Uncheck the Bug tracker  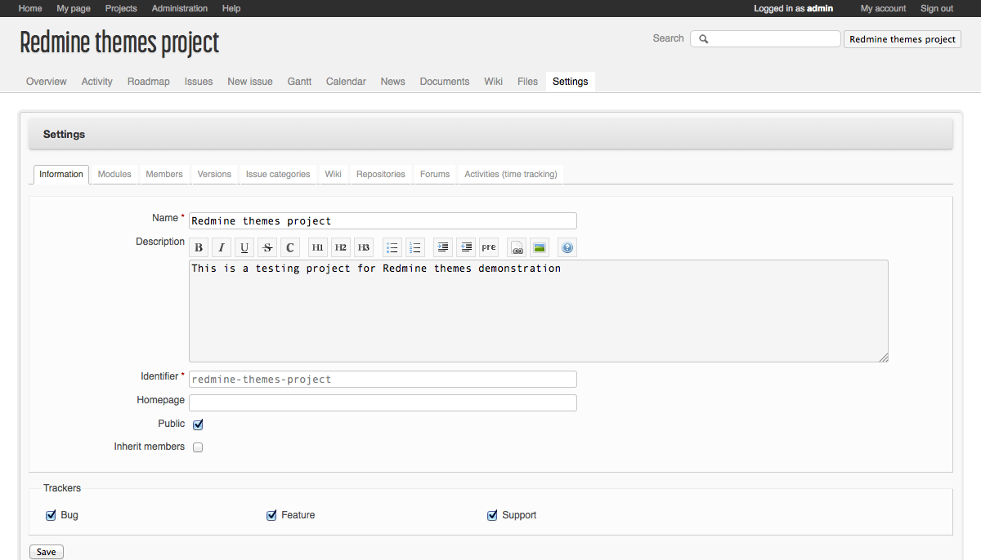pos(51,515)
